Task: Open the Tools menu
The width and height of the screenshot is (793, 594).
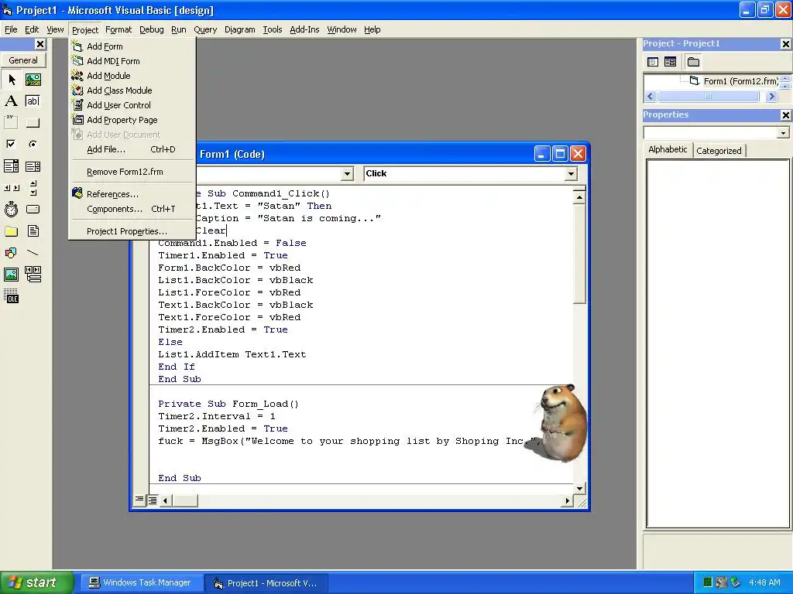Action: 272,30
